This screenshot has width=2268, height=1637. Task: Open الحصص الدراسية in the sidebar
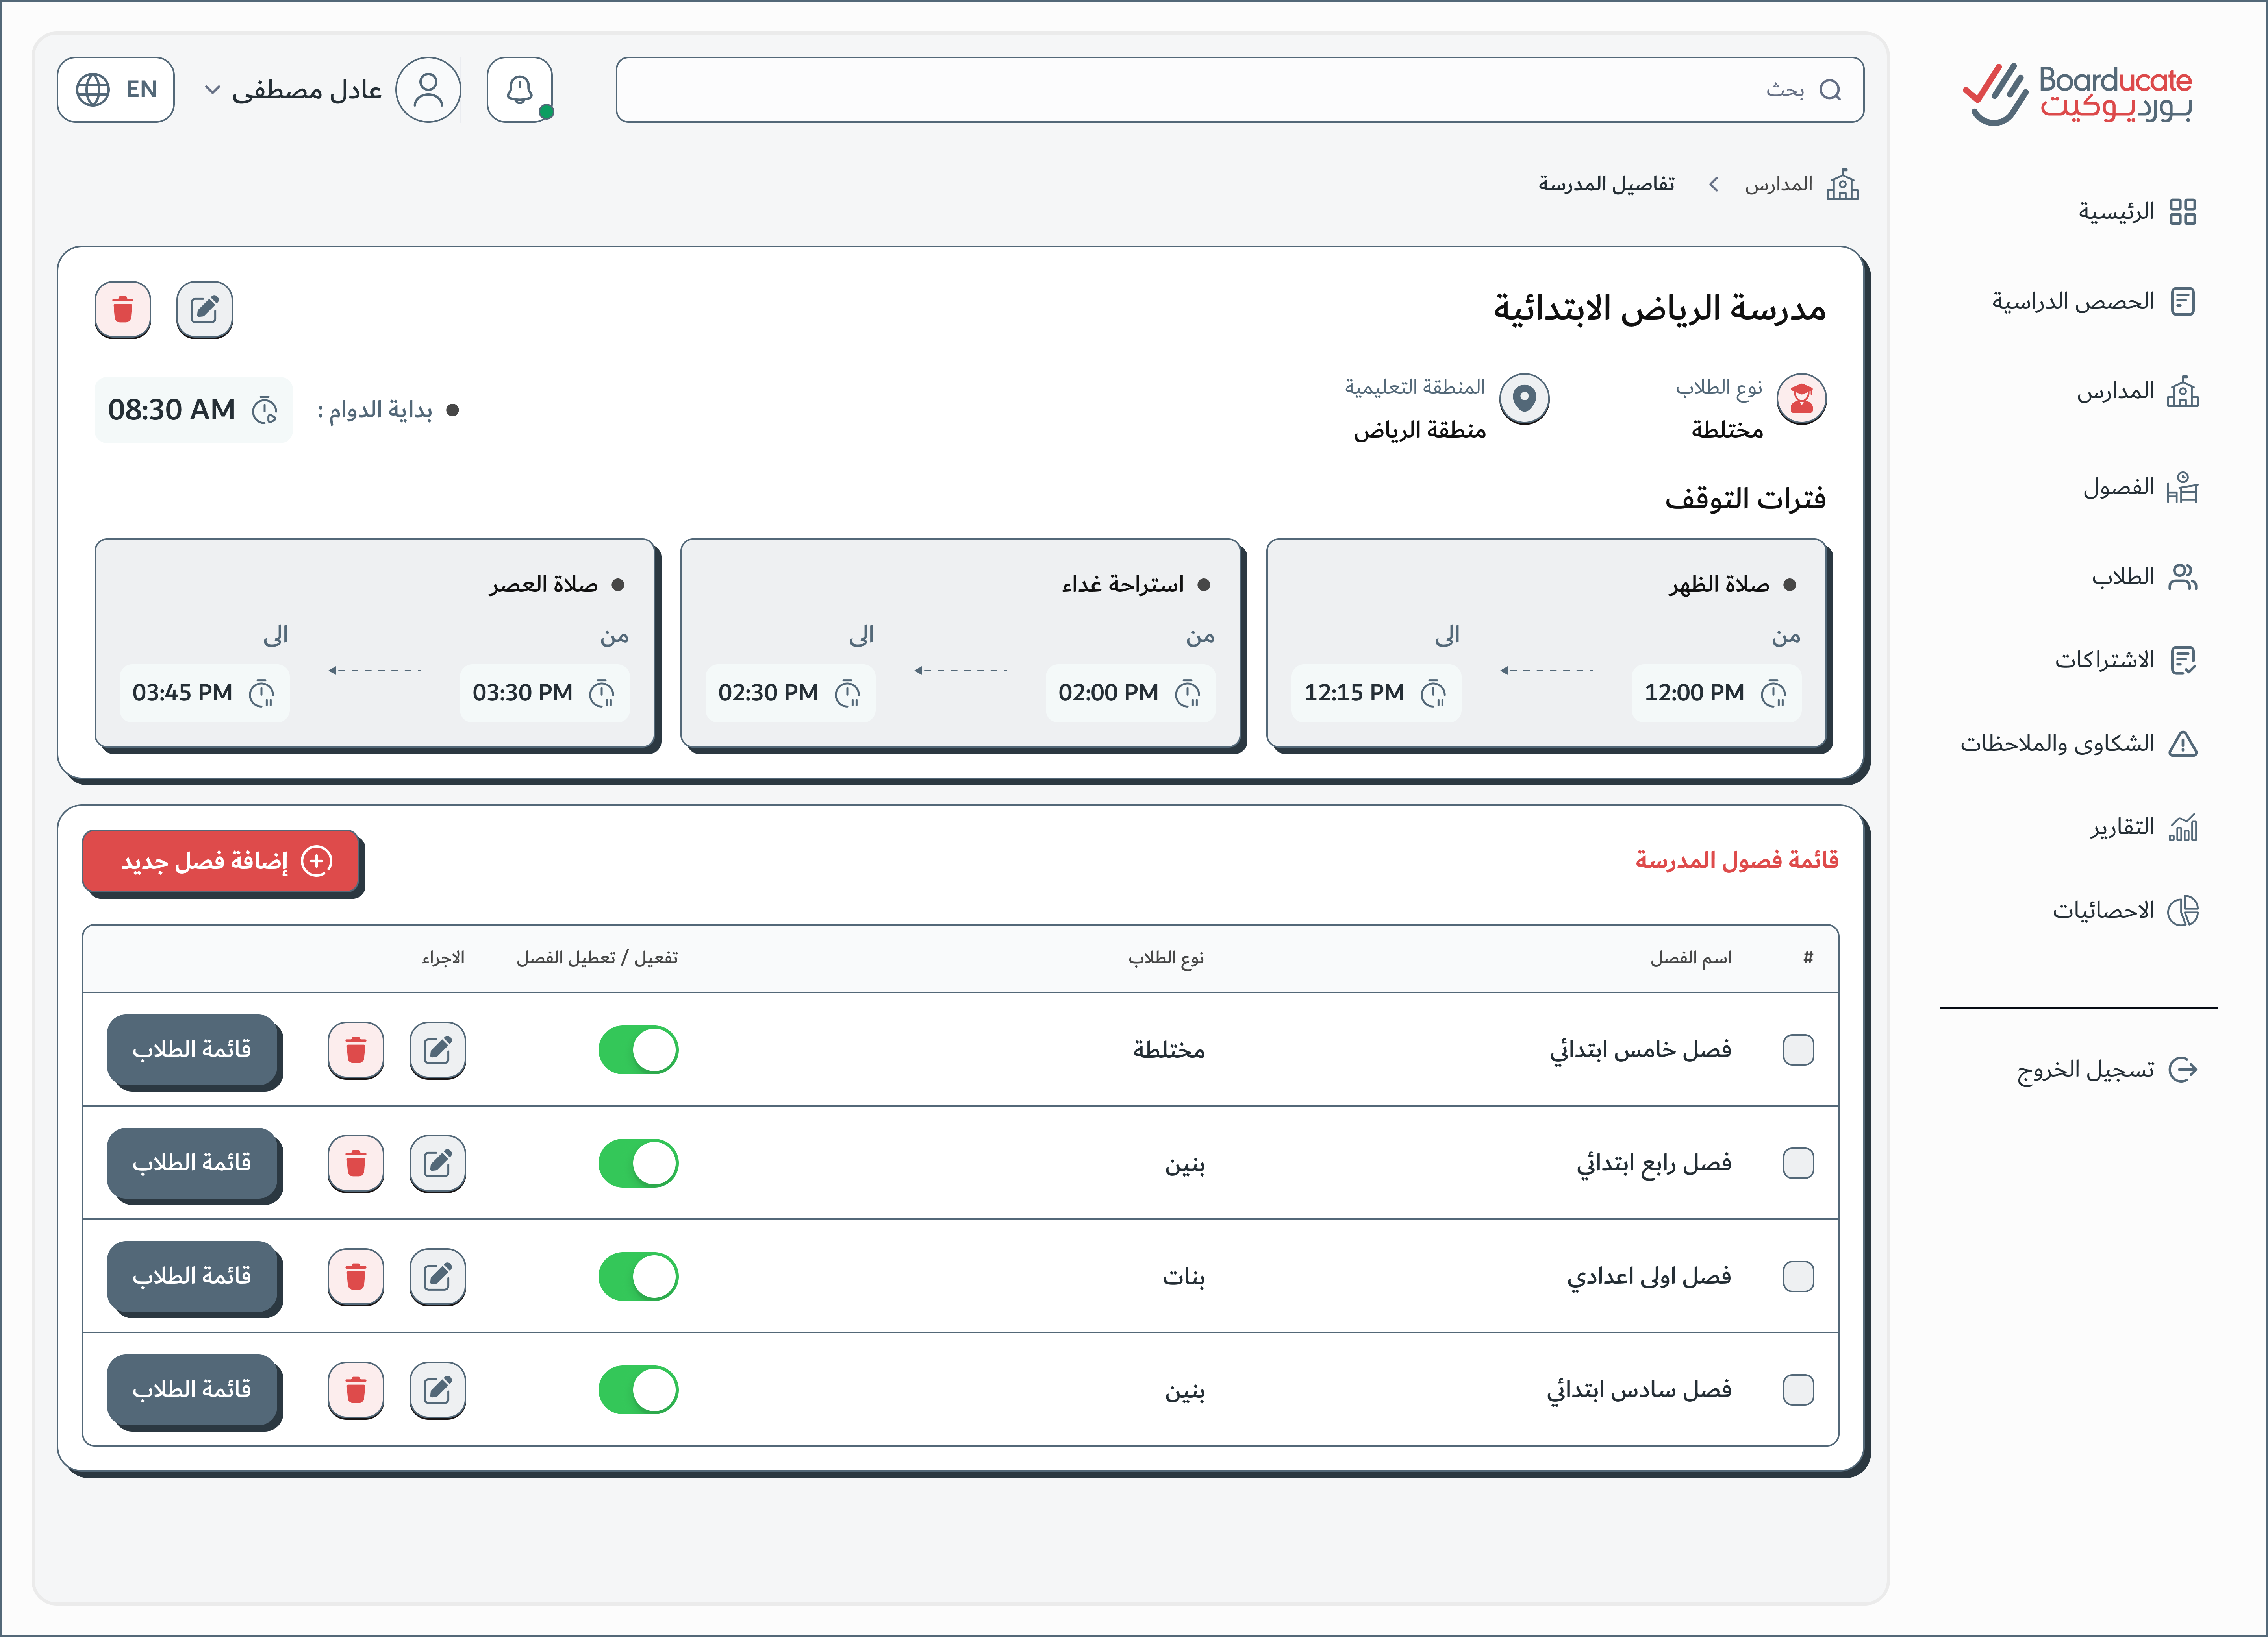pyautogui.click(x=2093, y=302)
